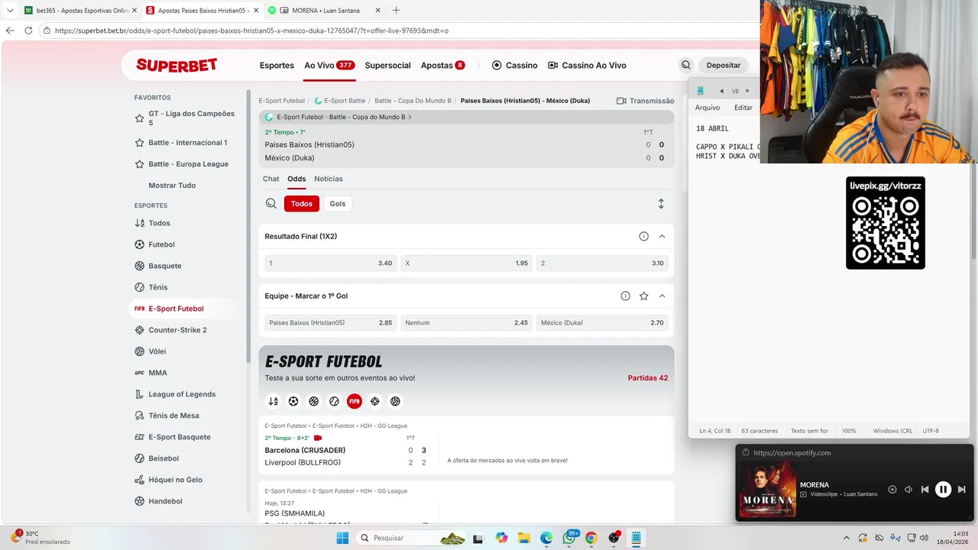Open Apostas in the top menu

(442, 65)
